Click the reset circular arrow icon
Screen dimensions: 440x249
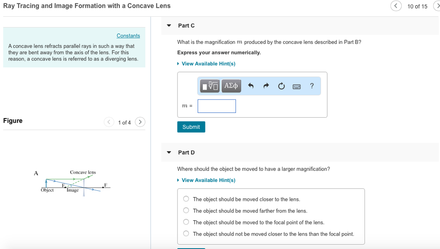pyautogui.click(x=281, y=86)
